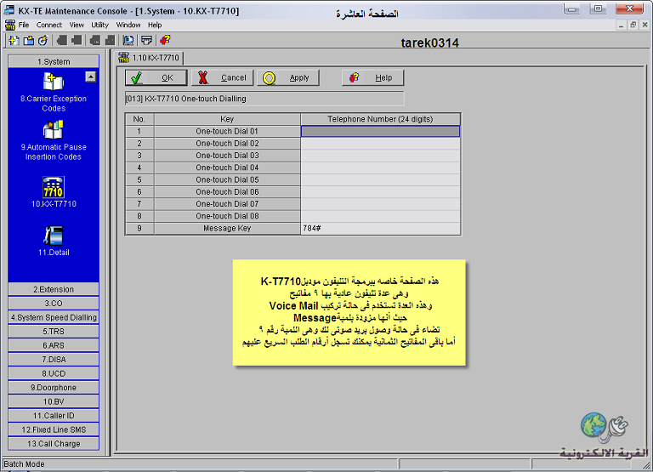The width and height of the screenshot is (653, 472).
Task: Click the computer monitor toolbar icon
Action: [128, 41]
